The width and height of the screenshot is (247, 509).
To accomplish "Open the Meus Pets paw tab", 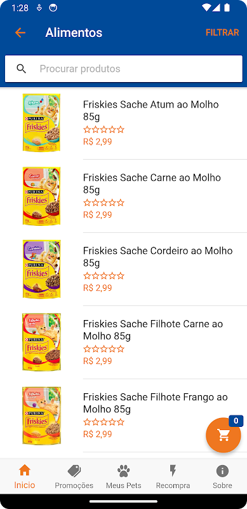I will (123, 477).
